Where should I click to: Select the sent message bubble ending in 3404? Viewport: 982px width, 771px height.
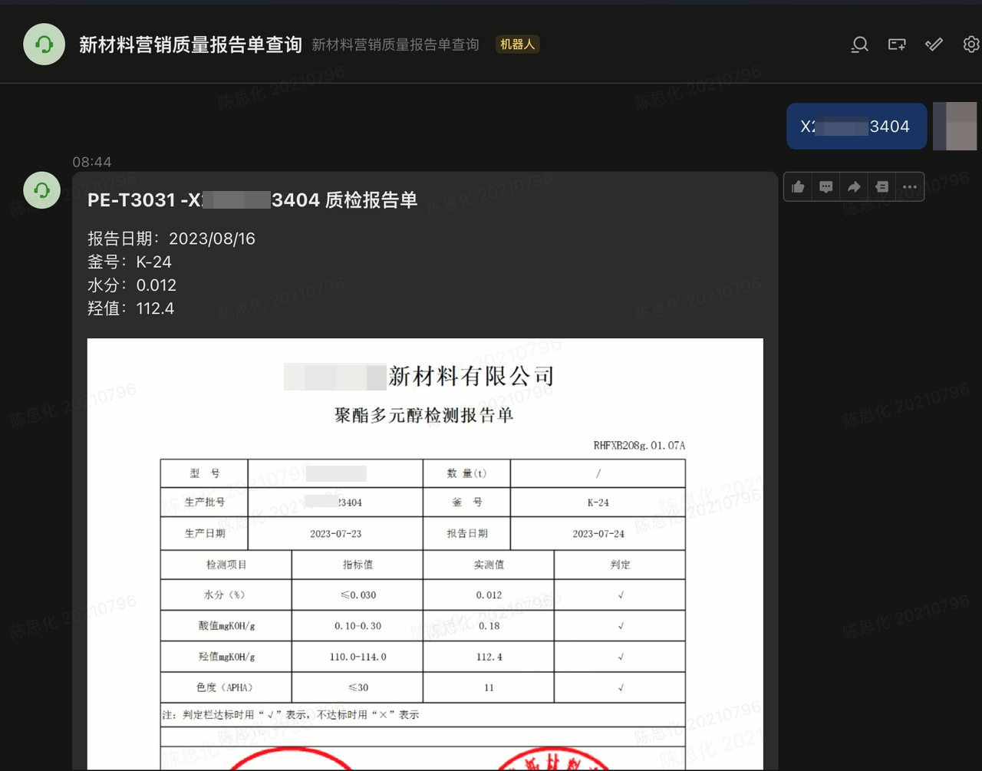(855, 127)
